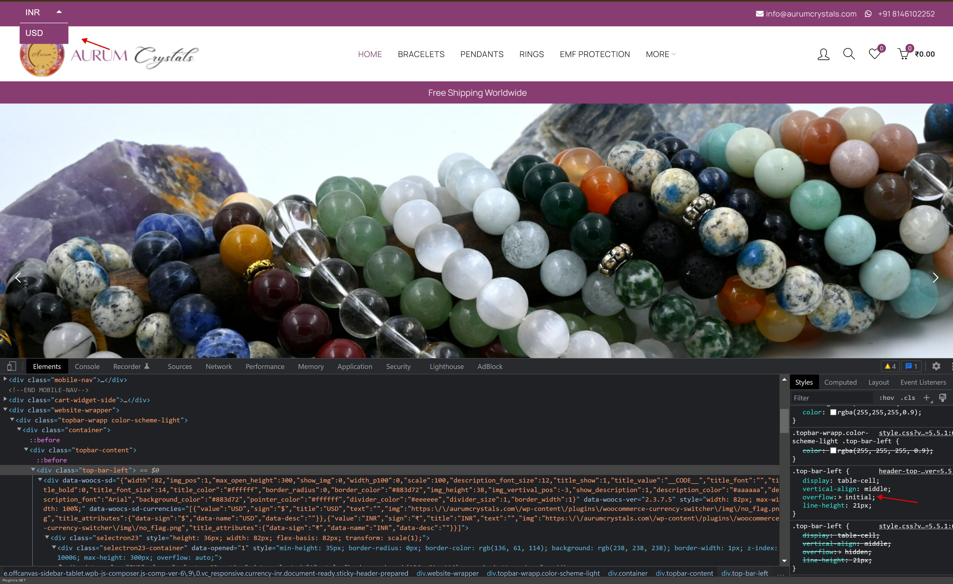Toggle the device toolbar icon
This screenshot has width=953, height=584.
click(x=12, y=366)
